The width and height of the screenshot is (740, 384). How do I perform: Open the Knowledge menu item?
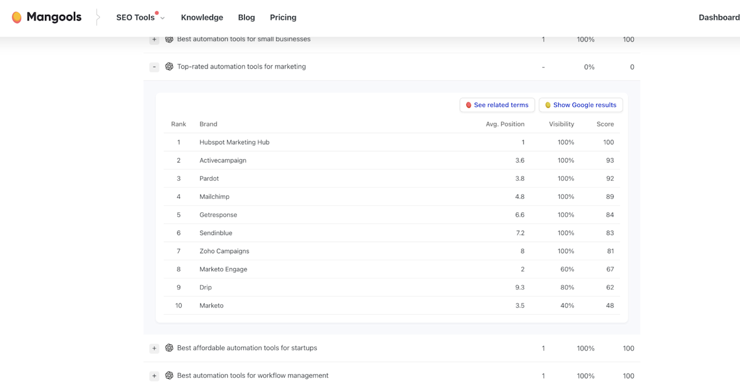202,17
